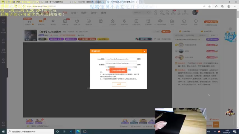Switch to the 今日 contribution tab

(x=179, y=35)
